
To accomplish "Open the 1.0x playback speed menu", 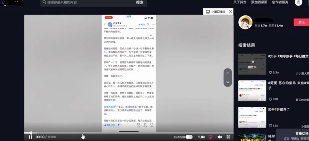I will (201, 137).
